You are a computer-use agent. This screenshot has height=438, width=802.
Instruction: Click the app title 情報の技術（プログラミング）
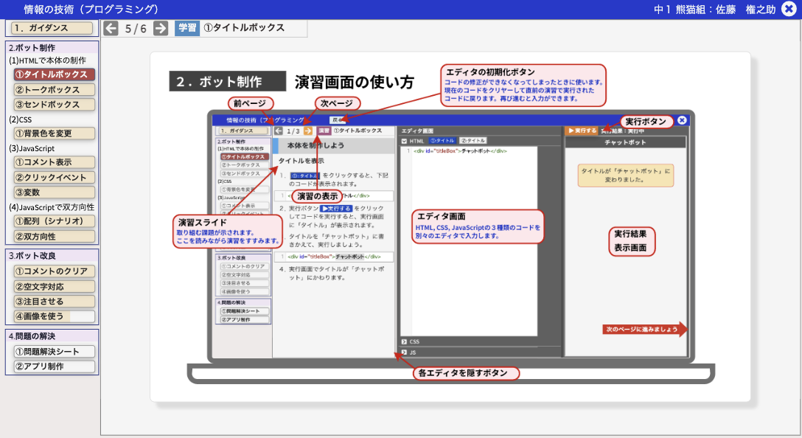91,9
